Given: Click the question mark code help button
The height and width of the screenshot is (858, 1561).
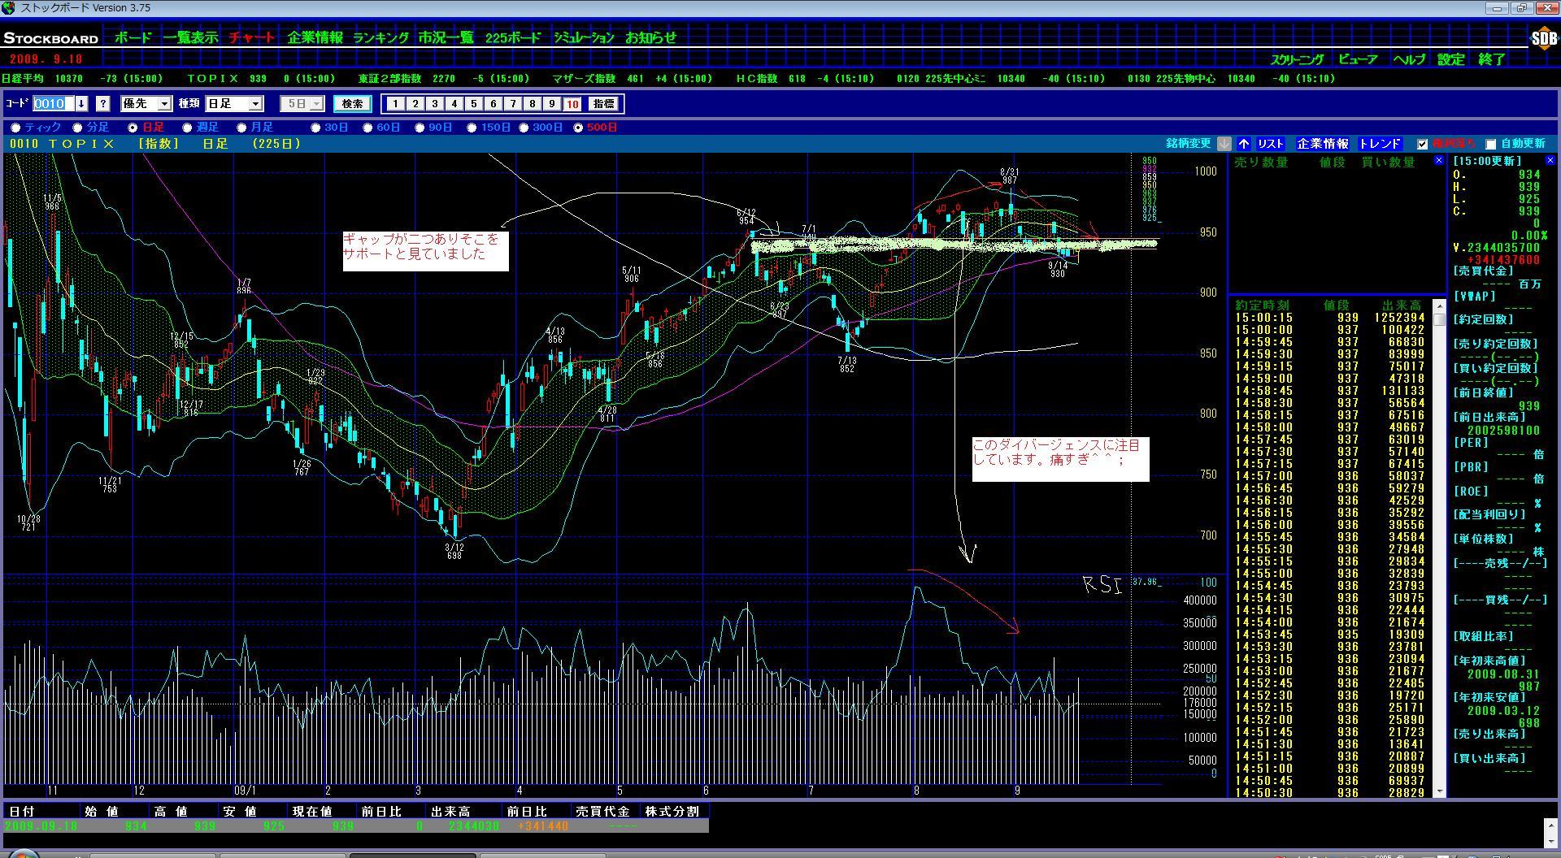Looking at the screenshot, I should [102, 104].
